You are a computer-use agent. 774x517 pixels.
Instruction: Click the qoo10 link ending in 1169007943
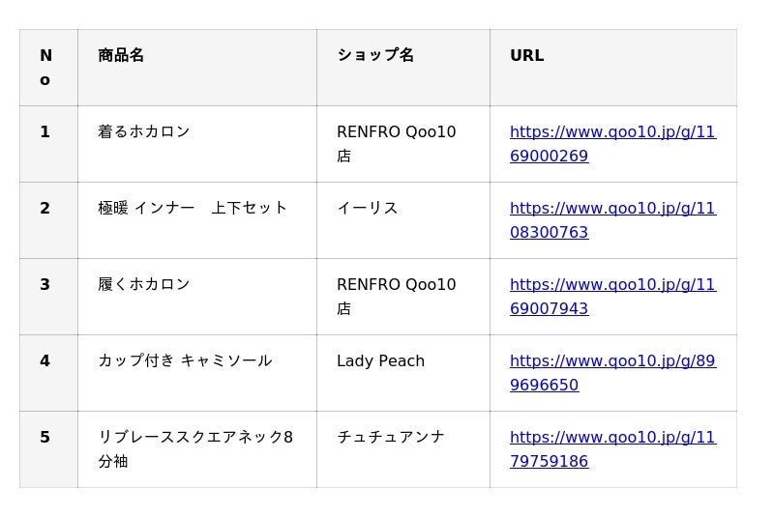(612, 285)
